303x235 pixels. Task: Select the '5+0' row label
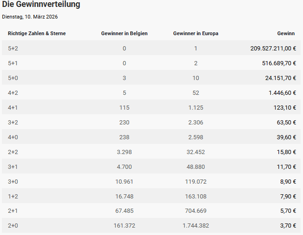[x=14, y=78]
